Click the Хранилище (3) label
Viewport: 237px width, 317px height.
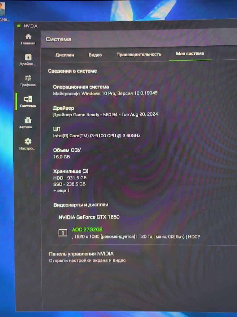tap(71, 171)
